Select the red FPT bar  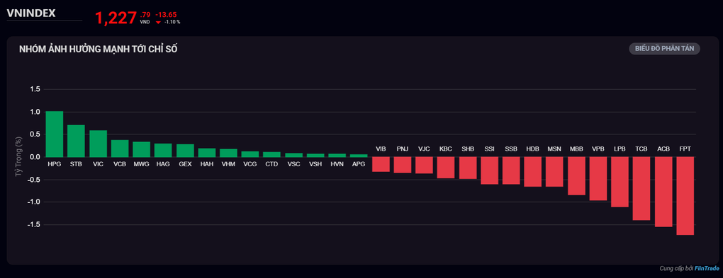click(685, 196)
